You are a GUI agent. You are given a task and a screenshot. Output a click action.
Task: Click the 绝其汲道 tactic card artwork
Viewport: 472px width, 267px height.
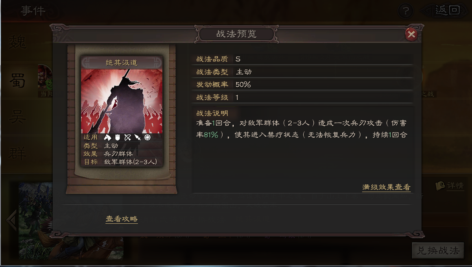click(x=122, y=101)
